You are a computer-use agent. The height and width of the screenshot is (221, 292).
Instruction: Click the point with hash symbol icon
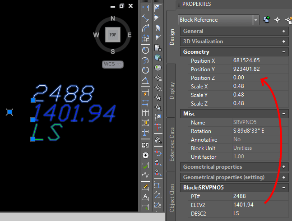click(158, 78)
